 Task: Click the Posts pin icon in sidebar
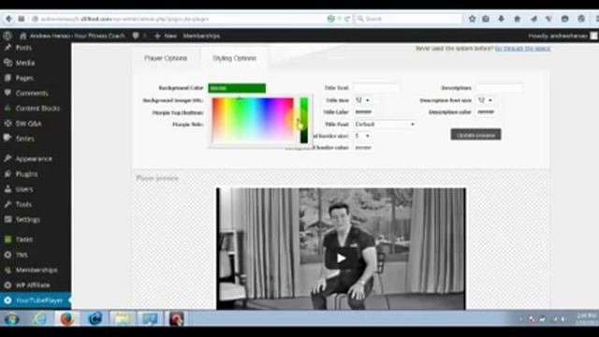tap(7, 48)
